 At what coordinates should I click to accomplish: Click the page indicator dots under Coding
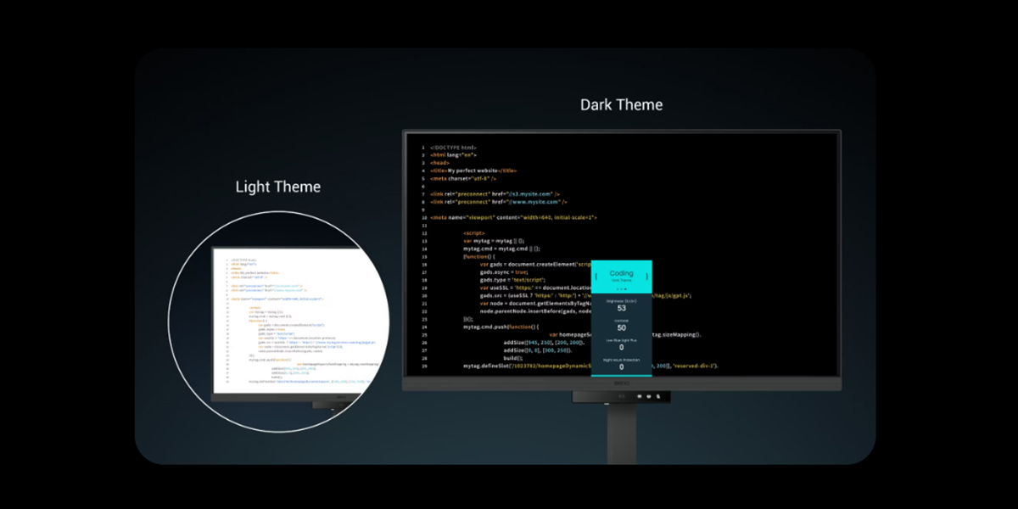pos(621,289)
